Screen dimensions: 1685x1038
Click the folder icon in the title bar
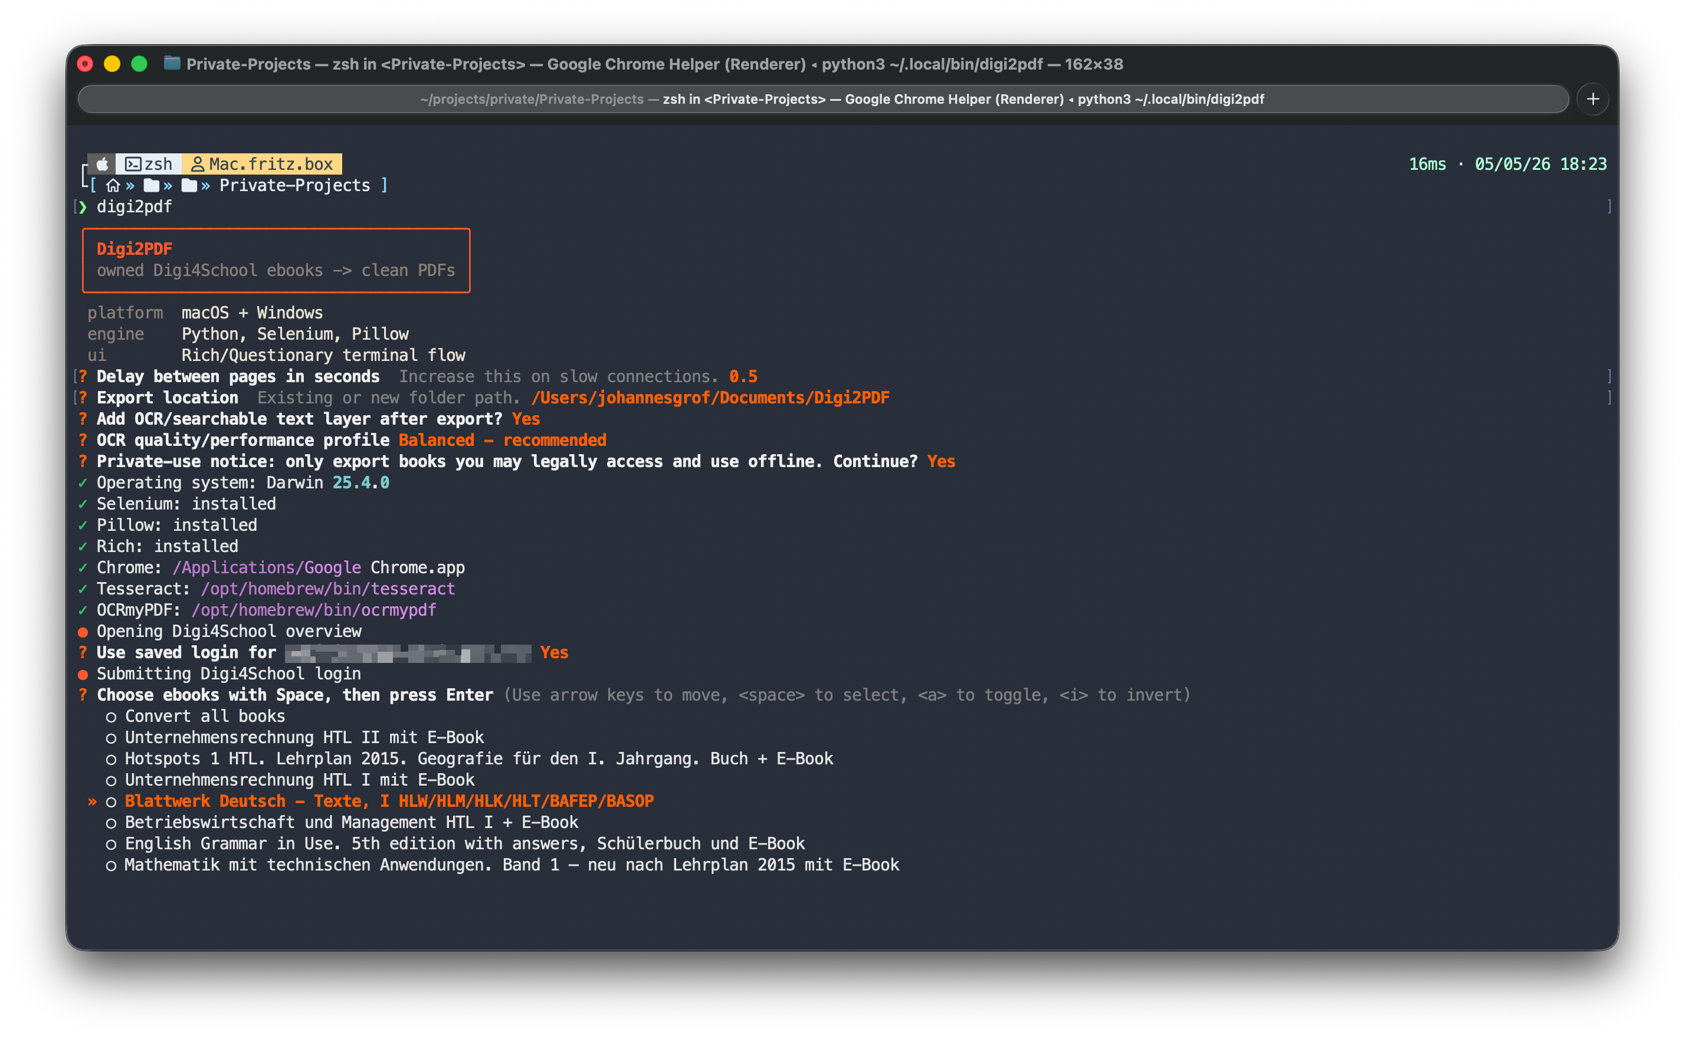172,63
